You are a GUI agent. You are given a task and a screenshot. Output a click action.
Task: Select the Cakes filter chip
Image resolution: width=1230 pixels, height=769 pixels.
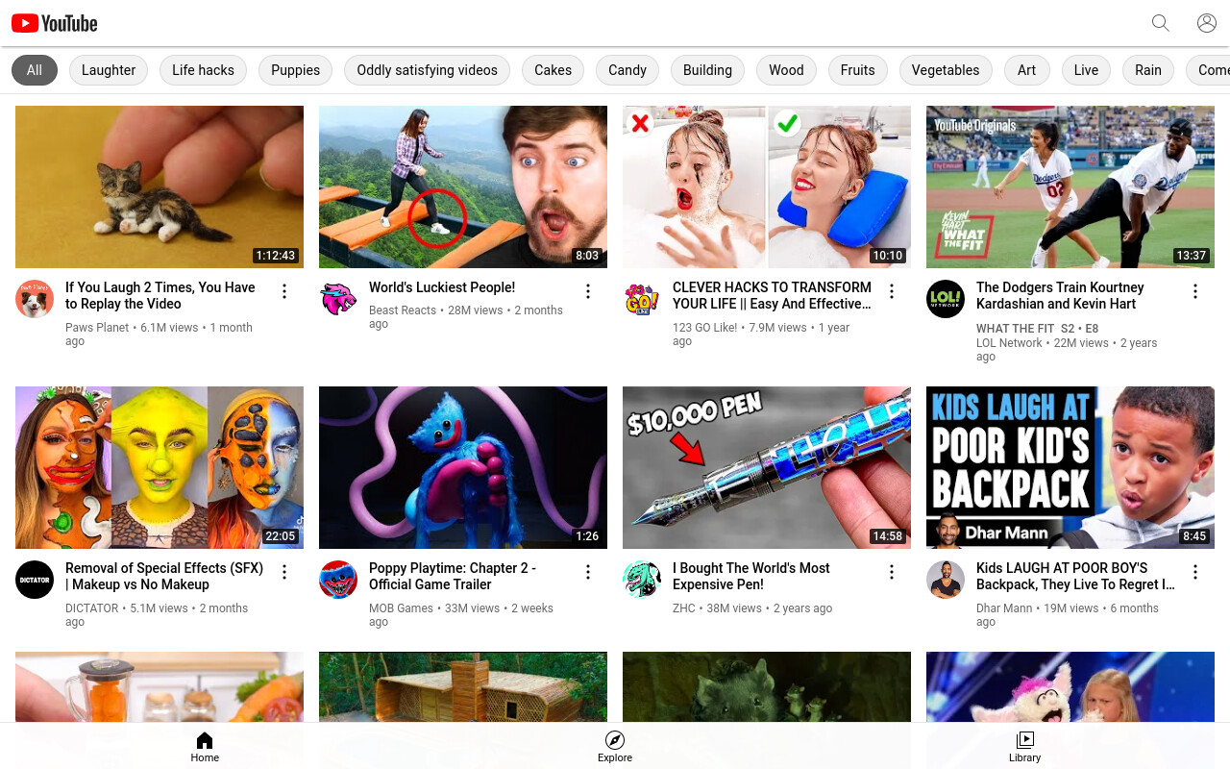[x=553, y=70]
